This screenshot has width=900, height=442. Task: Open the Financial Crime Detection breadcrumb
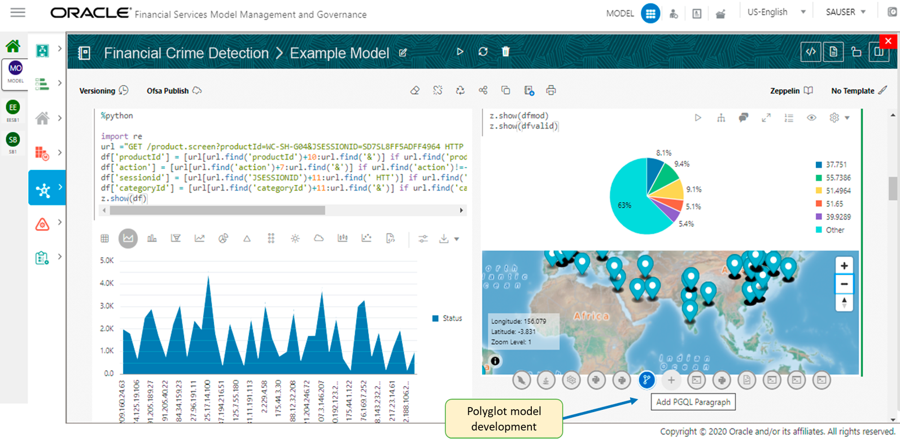[x=186, y=53]
